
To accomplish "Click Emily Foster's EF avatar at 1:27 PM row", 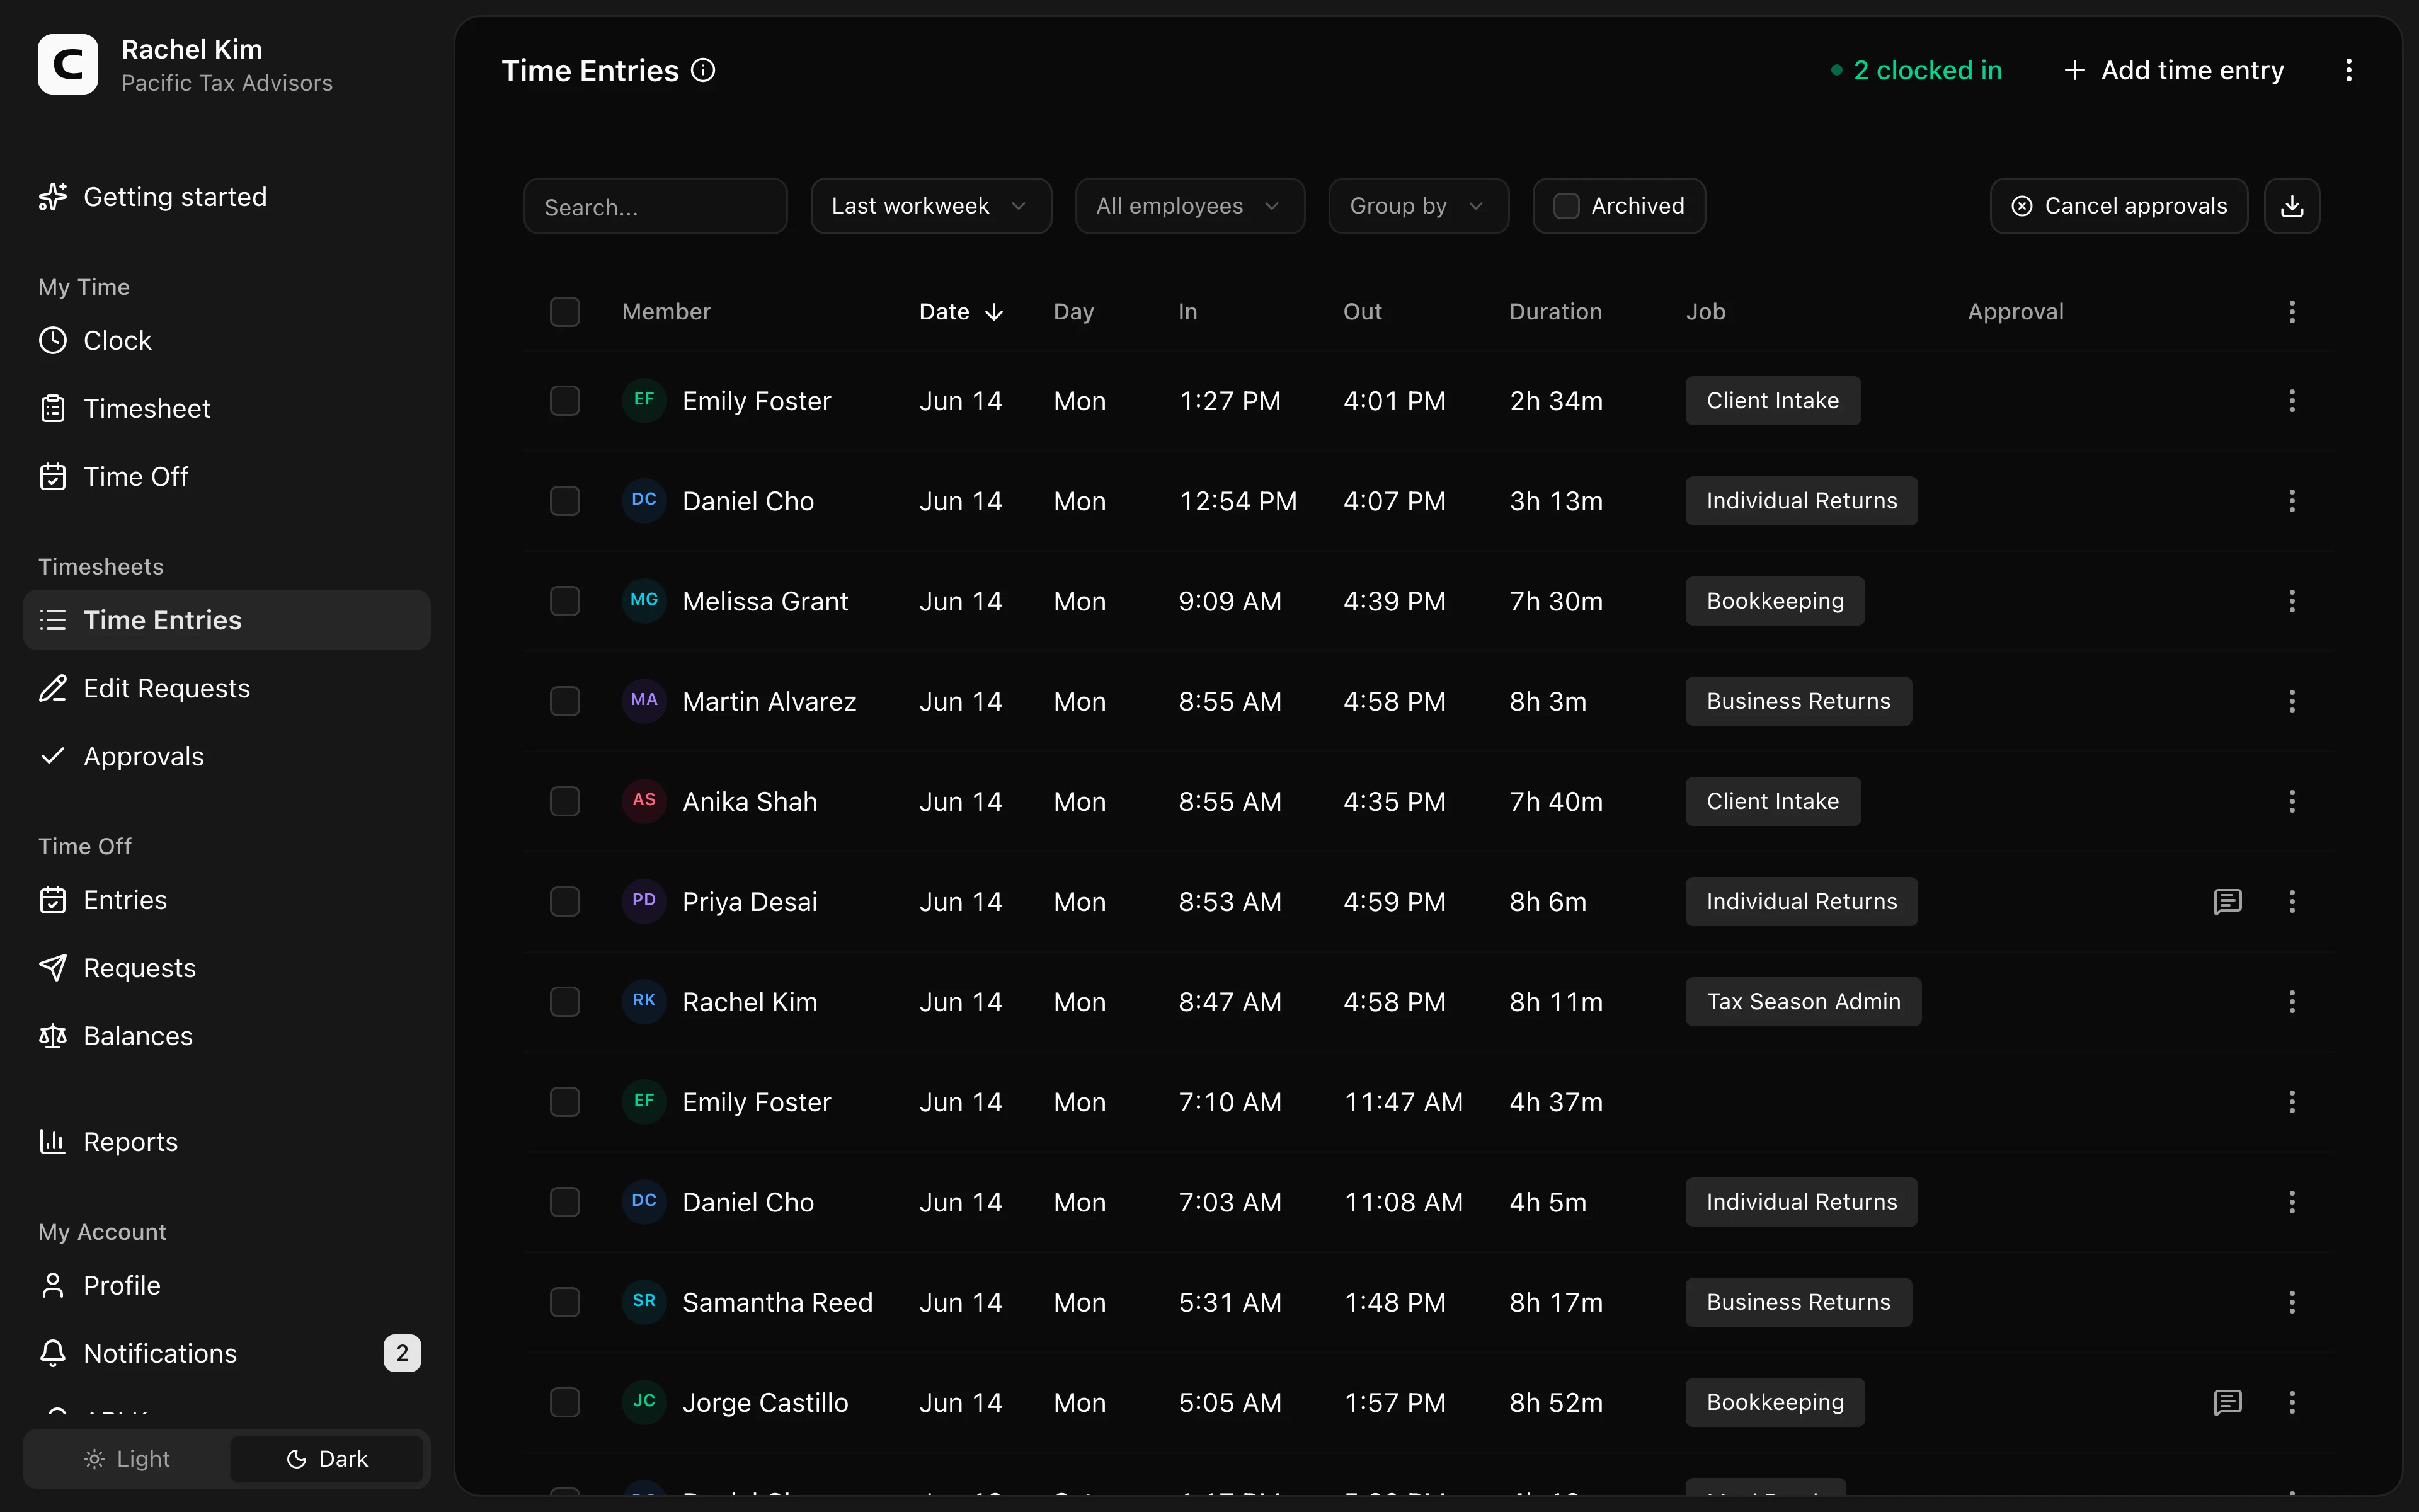I will (644, 400).
